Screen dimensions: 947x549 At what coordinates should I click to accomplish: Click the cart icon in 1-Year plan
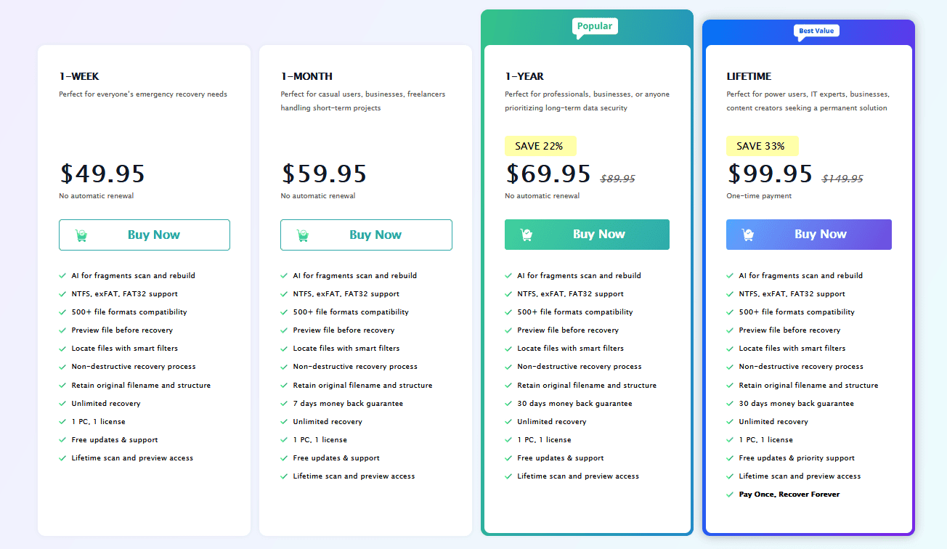527,235
